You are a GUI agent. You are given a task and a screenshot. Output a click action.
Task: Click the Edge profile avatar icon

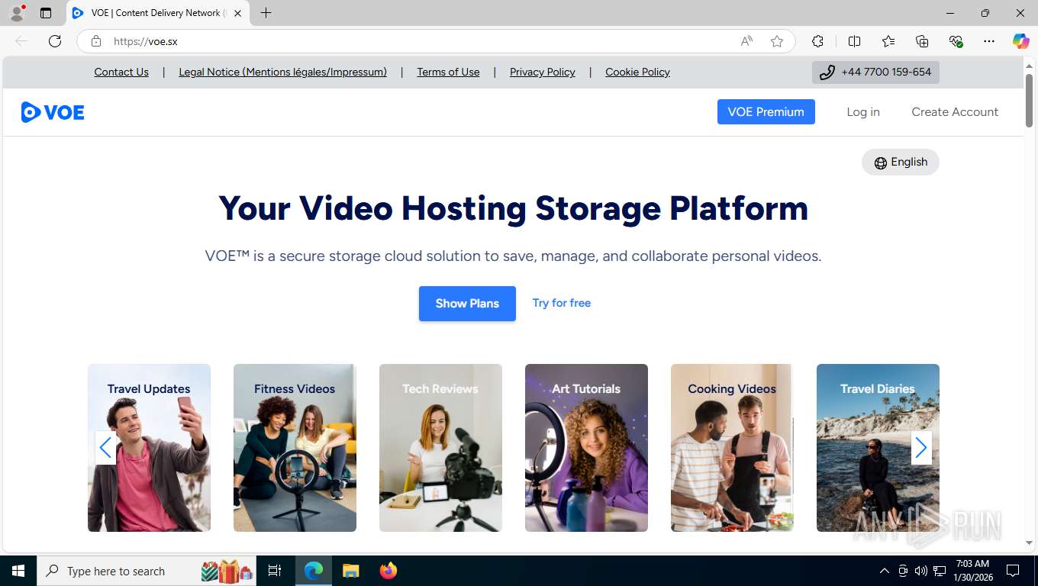coord(17,13)
